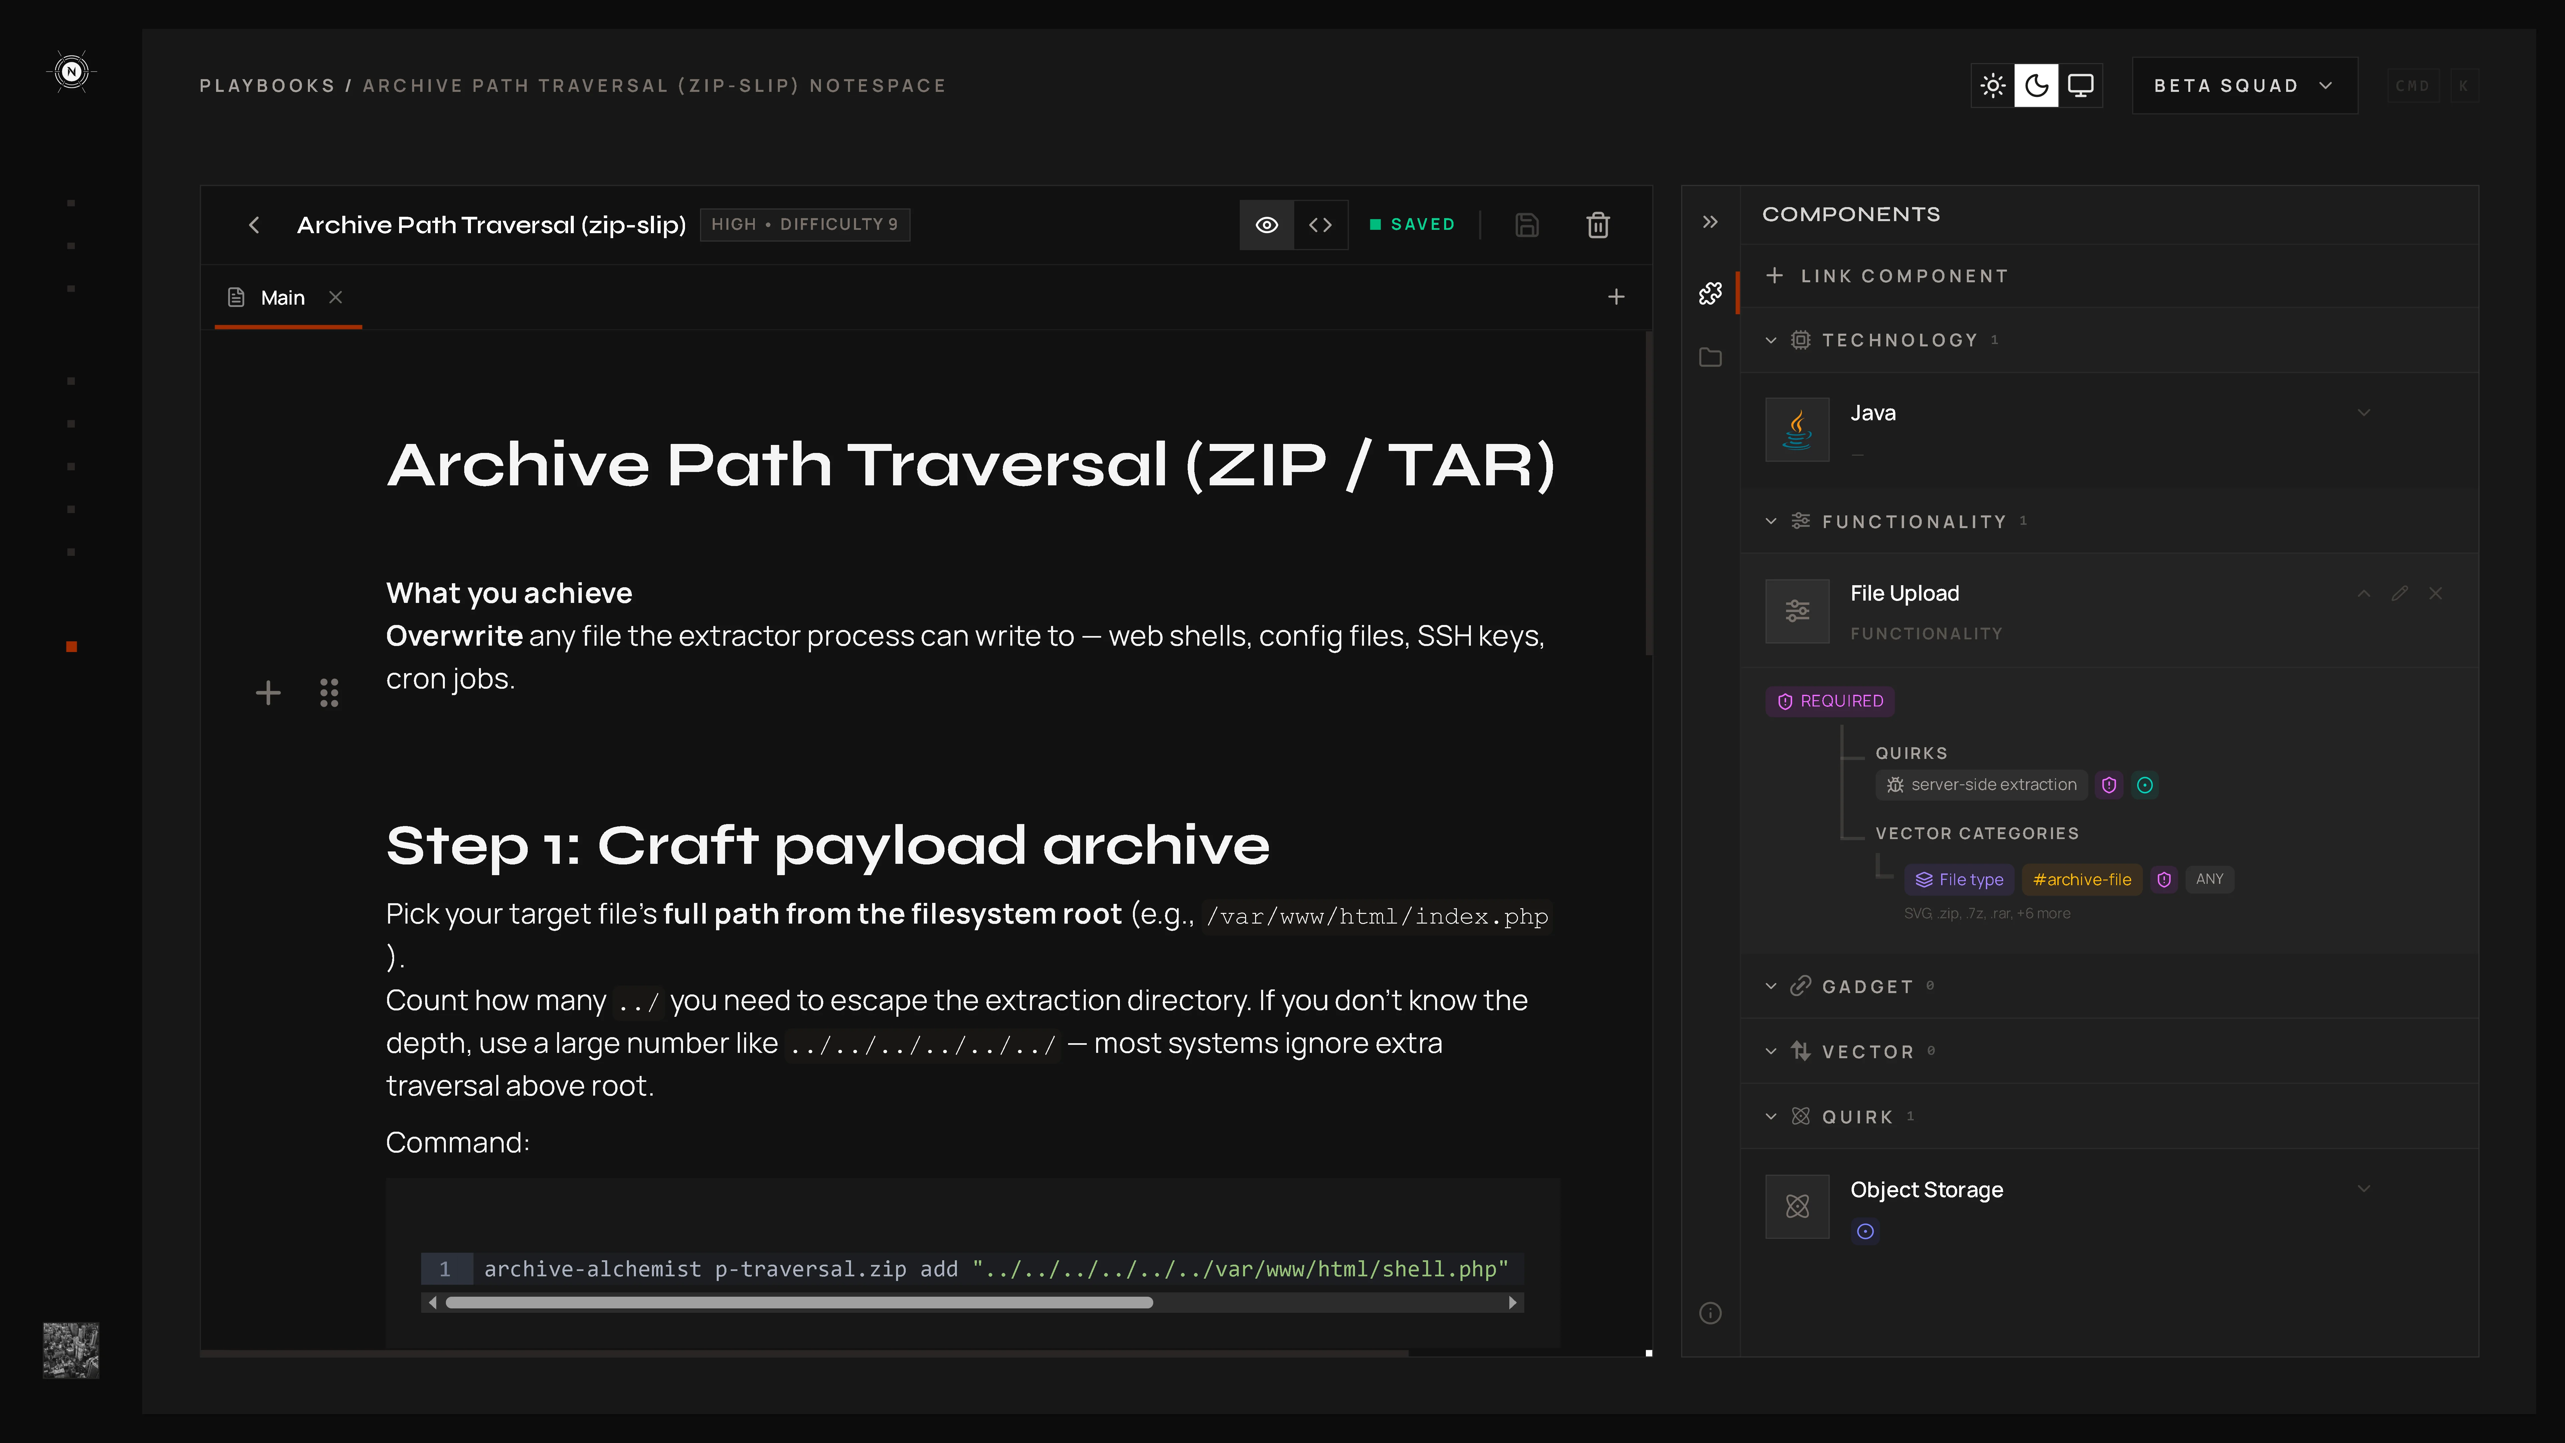The image size is (2565, 1443).
Task: Open the puzzle-piece components panel
Action: [1710, 294]
